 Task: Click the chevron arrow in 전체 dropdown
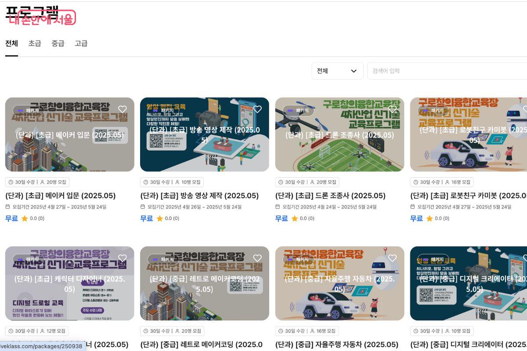(354, 71)
